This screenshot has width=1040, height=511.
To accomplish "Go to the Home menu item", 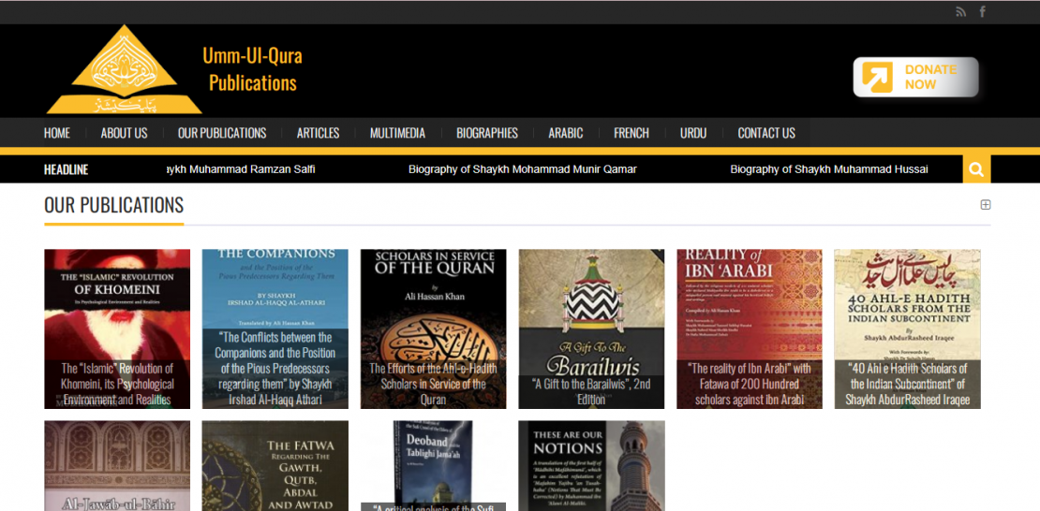I will click(x=57, y=133).
